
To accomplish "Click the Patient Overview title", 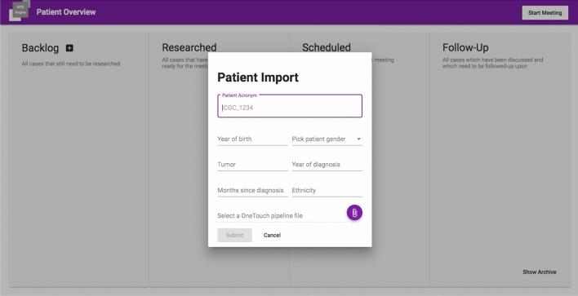I will point(66,11).
